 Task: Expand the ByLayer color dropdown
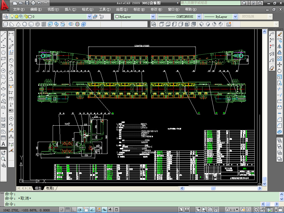coord(153,17)
